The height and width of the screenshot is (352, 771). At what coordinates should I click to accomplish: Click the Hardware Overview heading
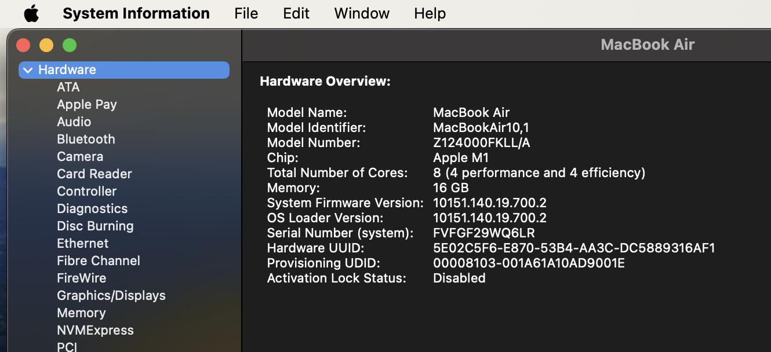point(325,82)
